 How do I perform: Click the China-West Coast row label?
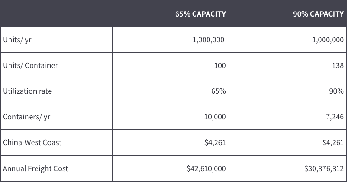tap(32, 142)
